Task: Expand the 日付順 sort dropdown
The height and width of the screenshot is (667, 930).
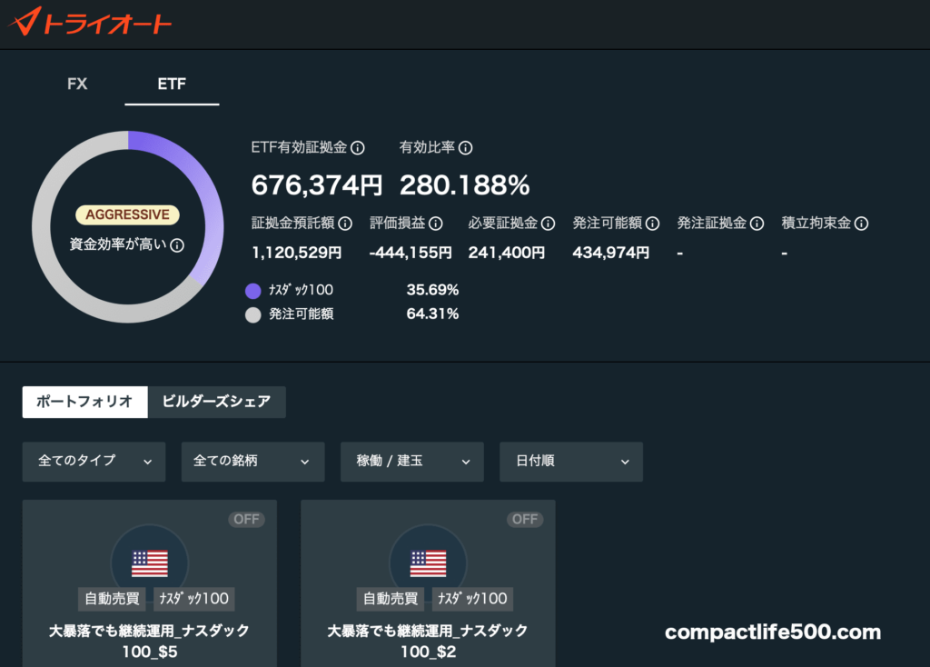Action: pos(571,461)
